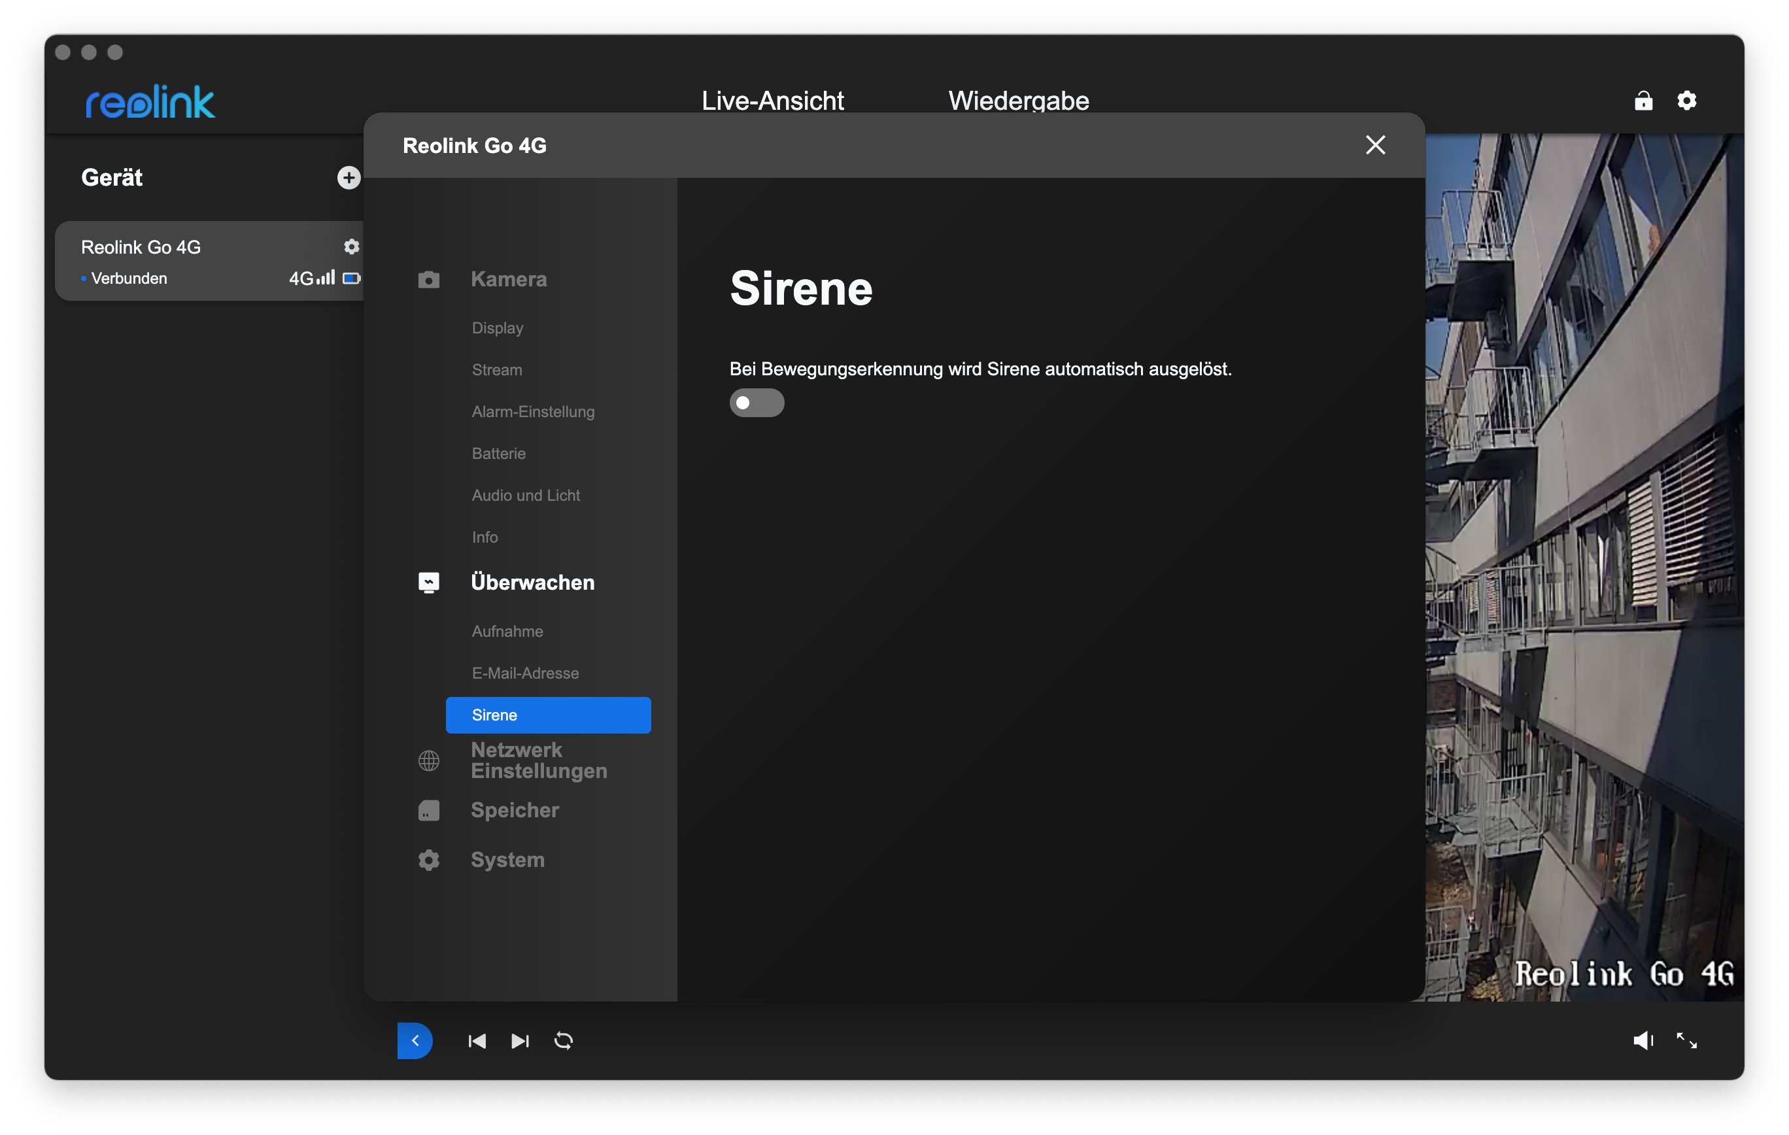Viewport: 1789px width, 1135px height.
Task: Close the Reolink Go 4G dialog
Action: (1375, 145)
